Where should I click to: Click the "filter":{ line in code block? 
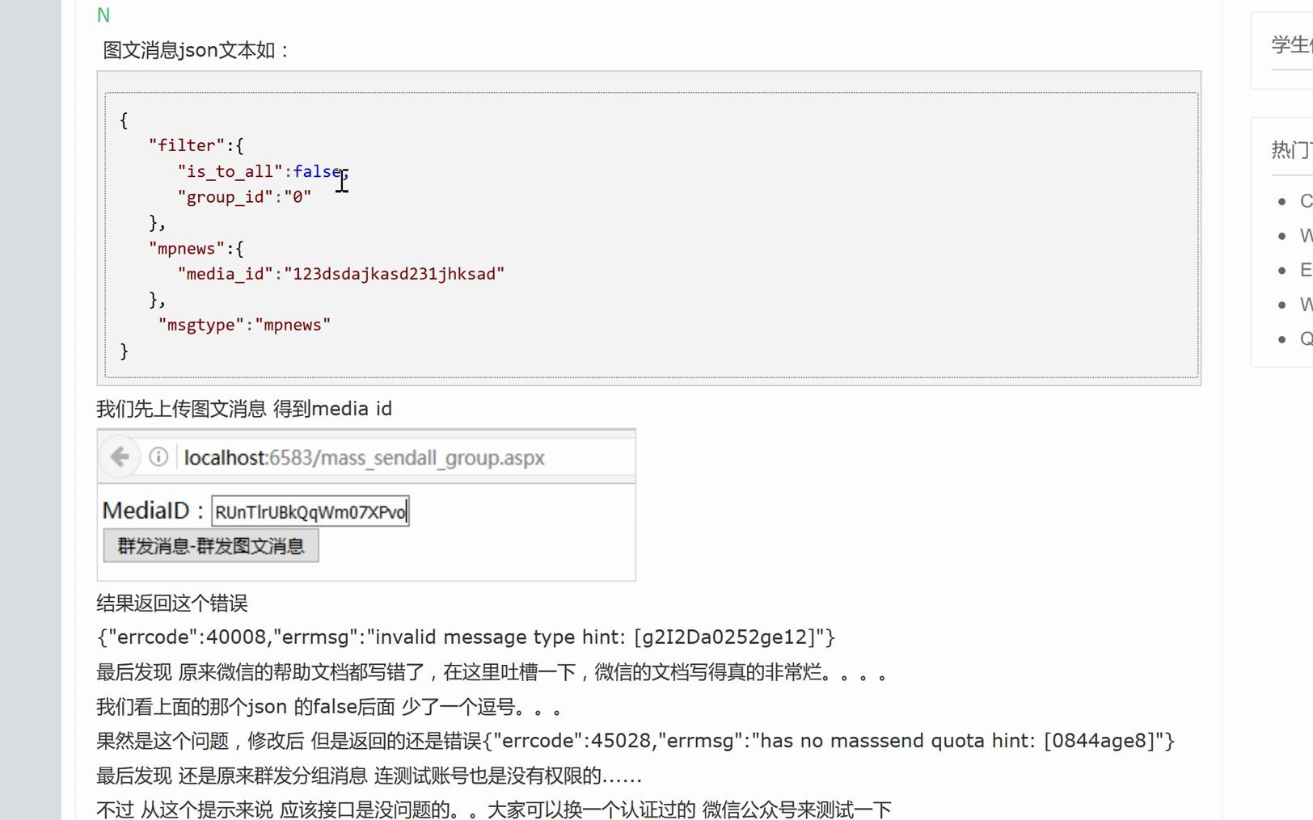196,145
